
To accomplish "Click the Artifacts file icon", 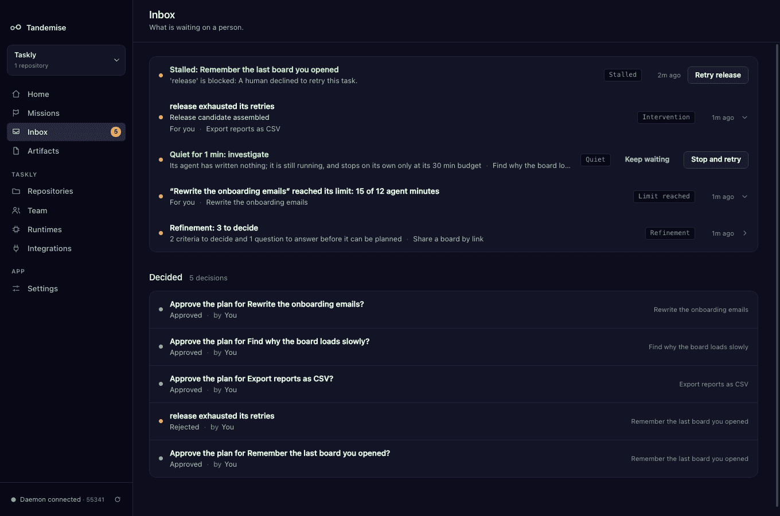I will (16, 151).
